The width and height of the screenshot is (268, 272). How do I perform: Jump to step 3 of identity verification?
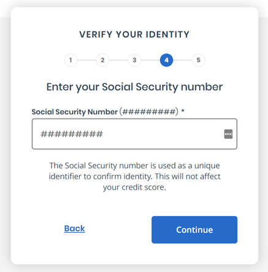click(x=134, y=60)
